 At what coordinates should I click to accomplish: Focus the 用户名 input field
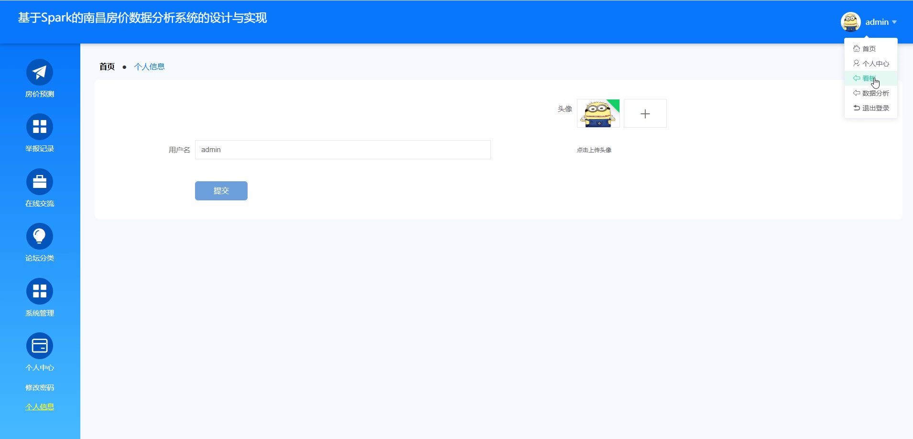tap(343, 150)
